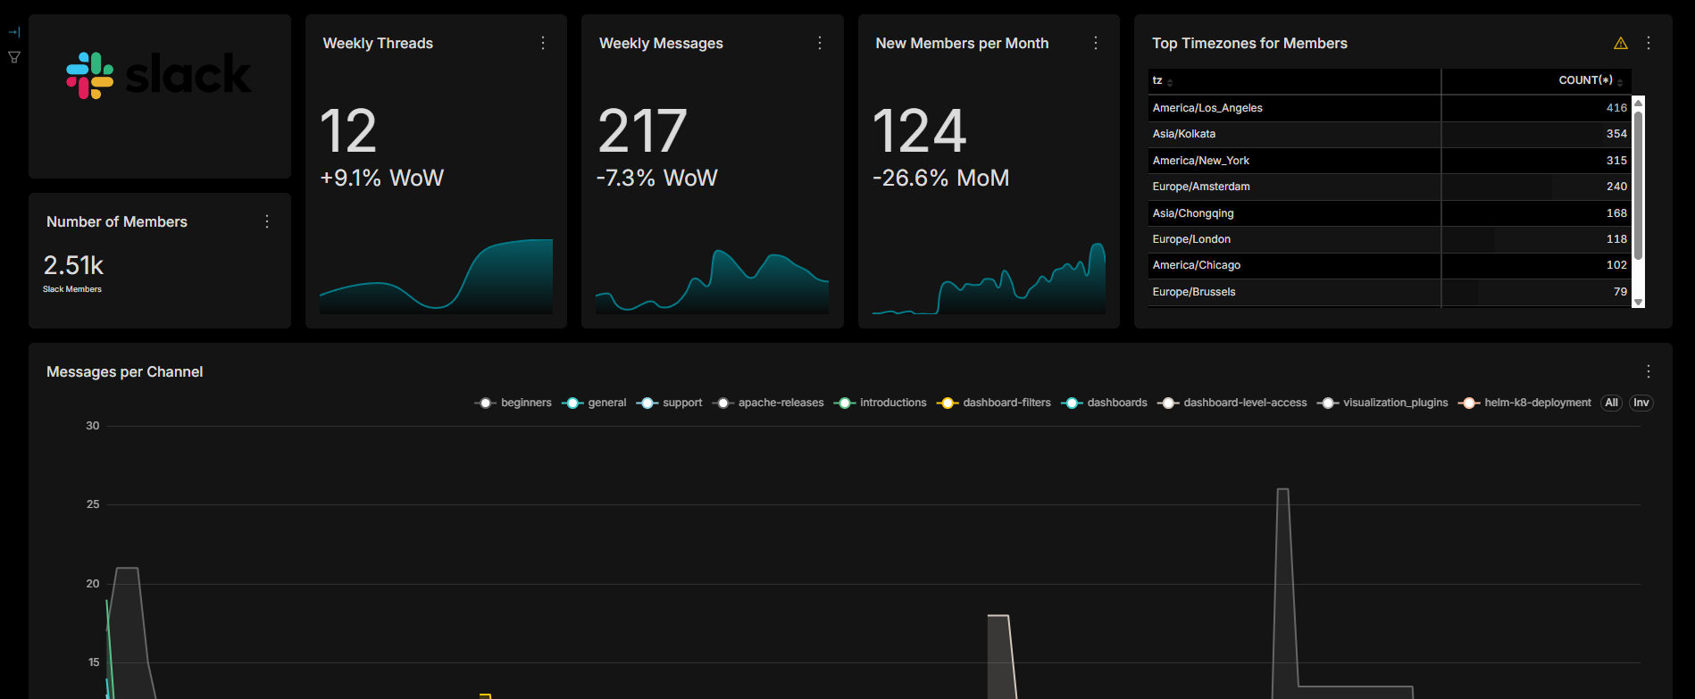The height and width of the screenshot is (699, 1695).
Task: Toggle apache-releases series in legend
Action: tap(768, 403)
